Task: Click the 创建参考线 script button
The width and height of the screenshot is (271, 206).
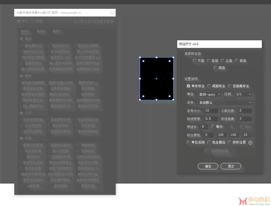Action: coord(33,63)
